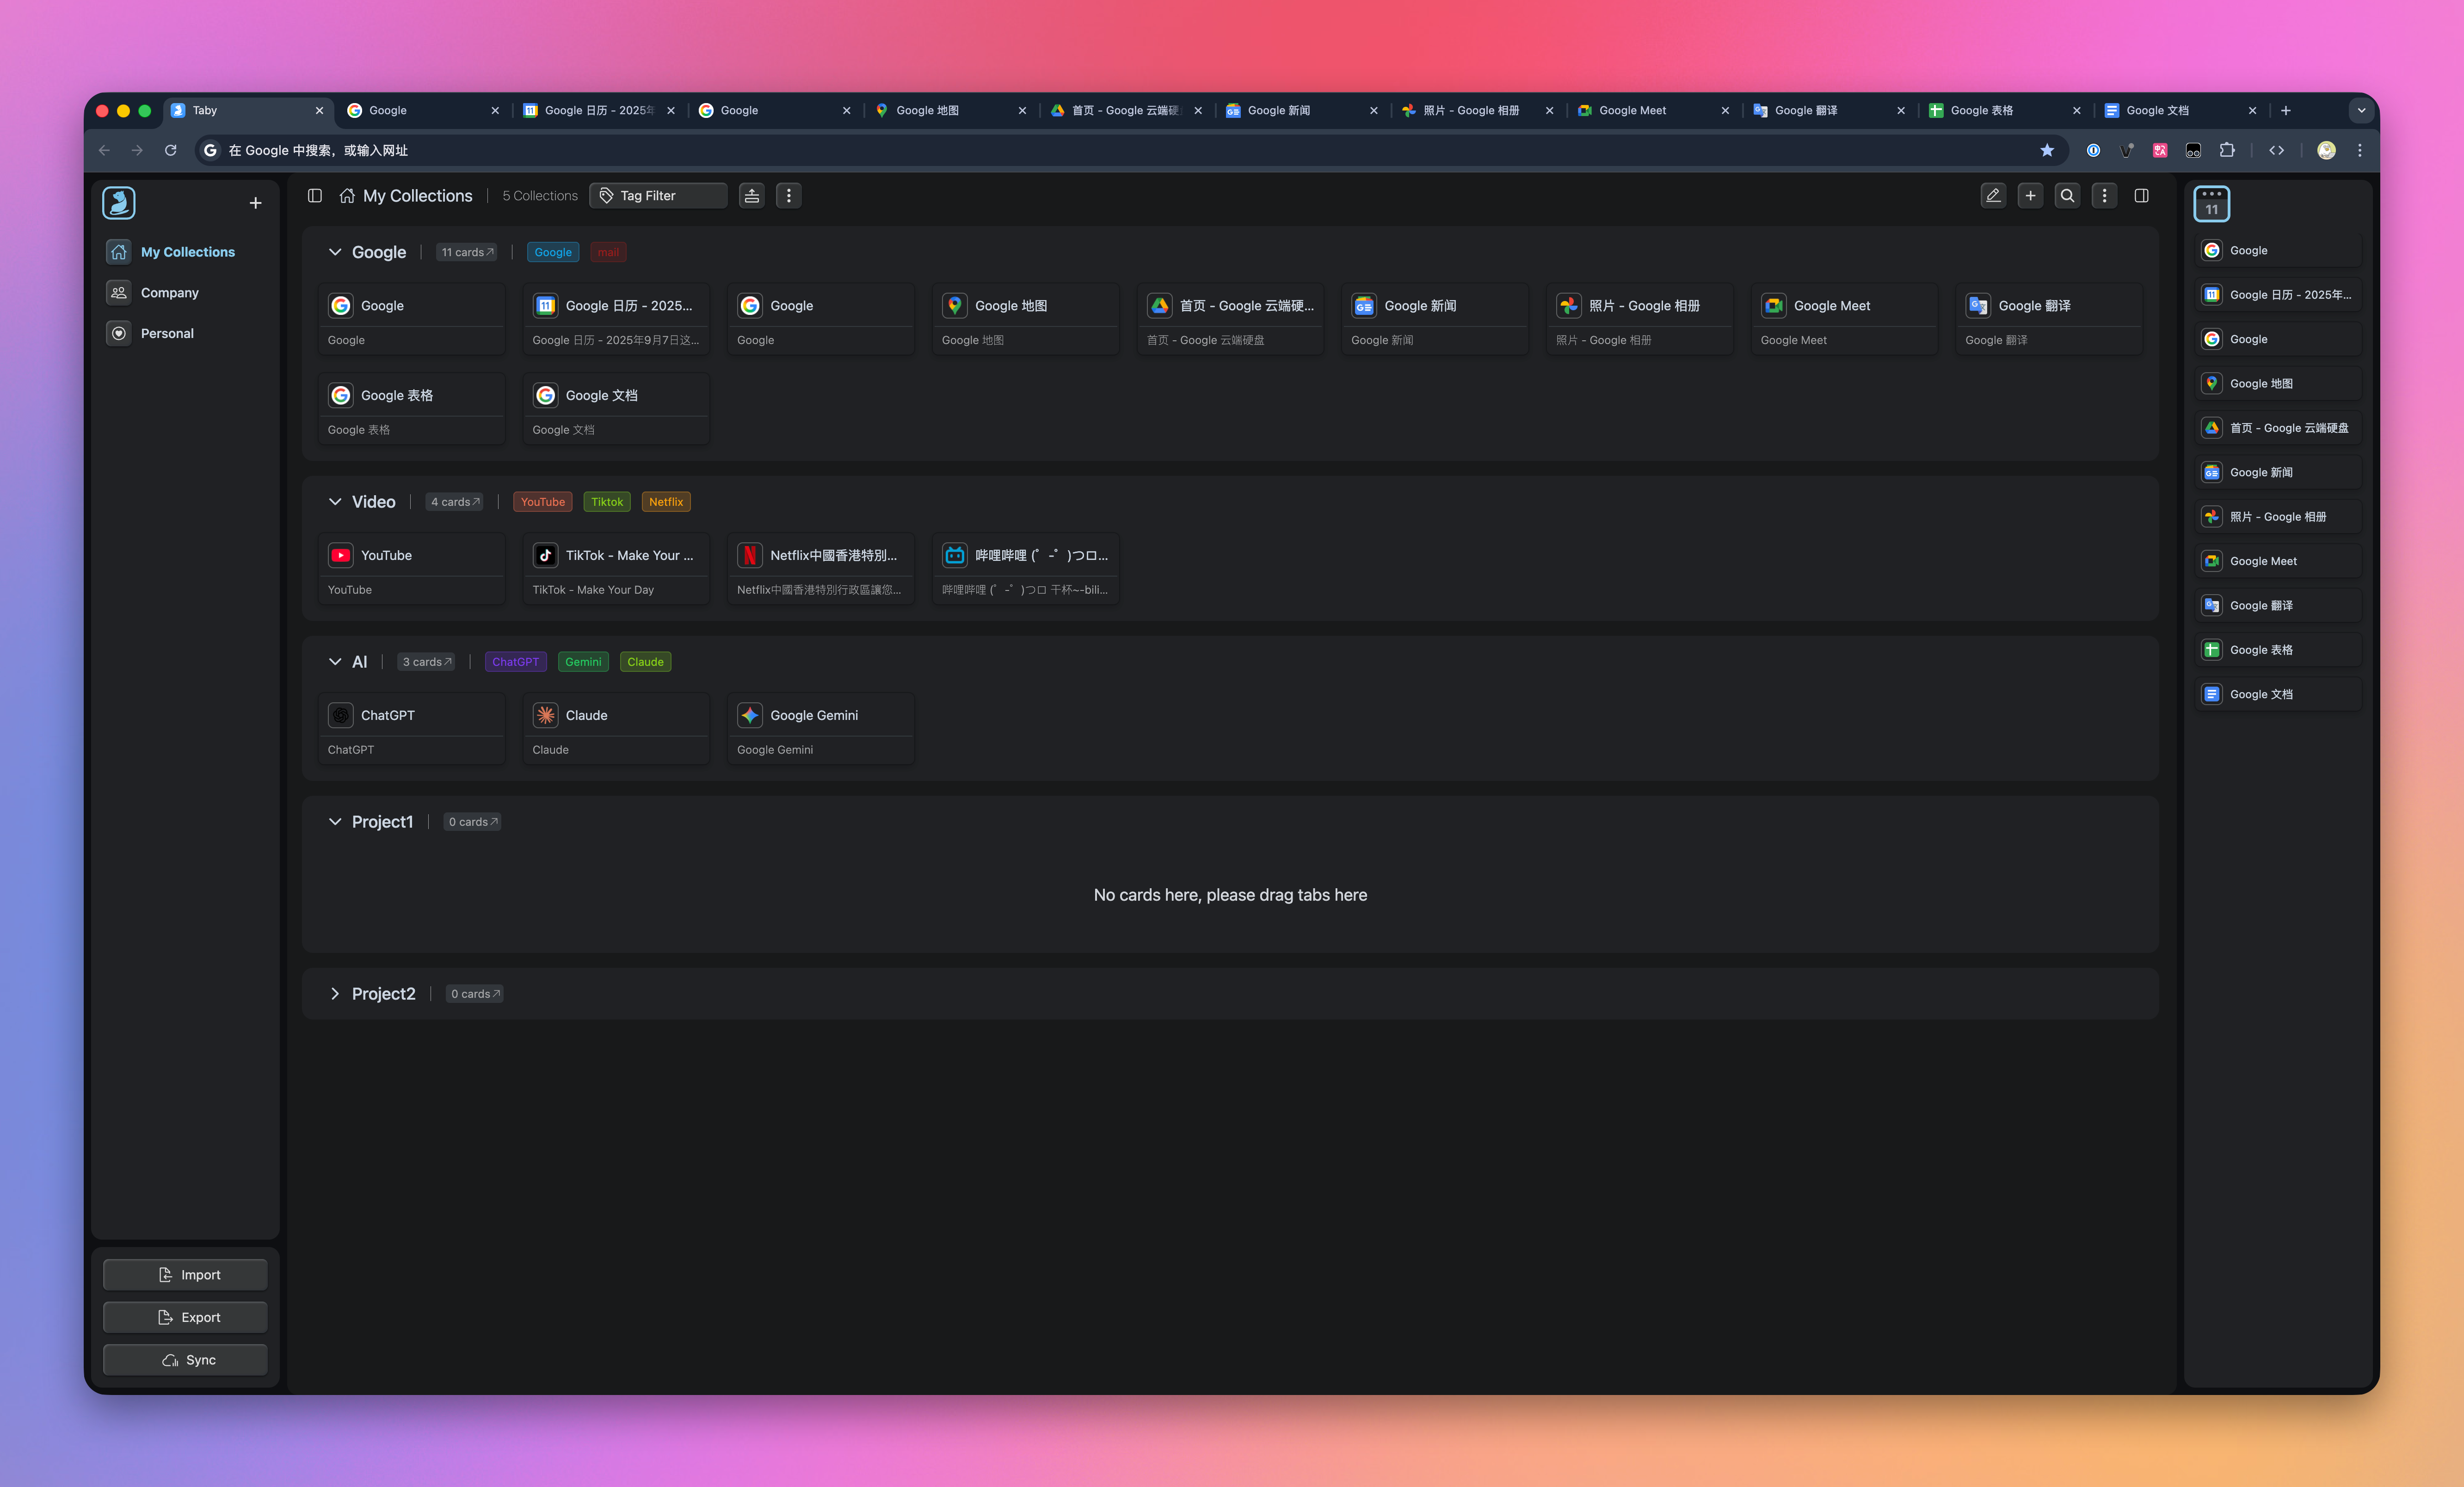The width and height of the screenshot is (2464, 1487).
Task: Open the YouTube card
Action: pos(411,569)
